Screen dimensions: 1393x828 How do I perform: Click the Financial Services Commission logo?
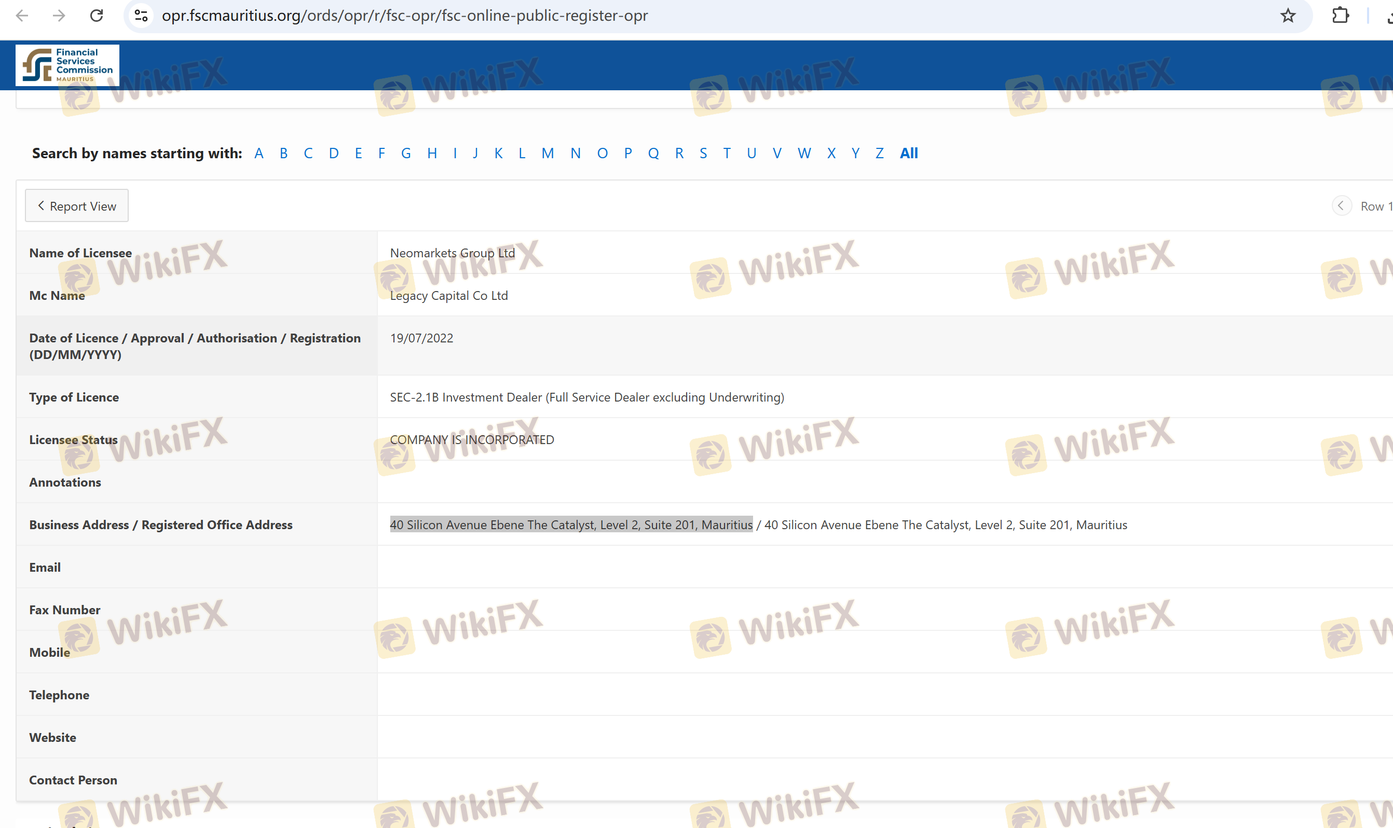pos(67,65)
